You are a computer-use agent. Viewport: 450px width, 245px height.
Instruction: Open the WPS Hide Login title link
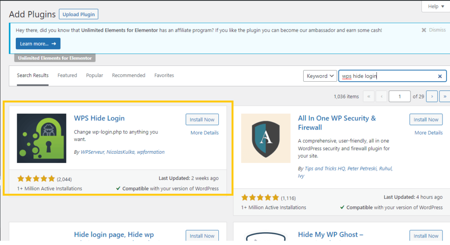point(99,118)
